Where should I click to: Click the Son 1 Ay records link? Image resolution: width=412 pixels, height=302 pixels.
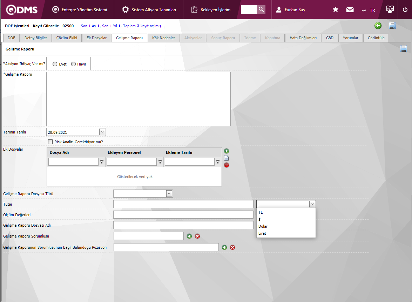point(90,26)
